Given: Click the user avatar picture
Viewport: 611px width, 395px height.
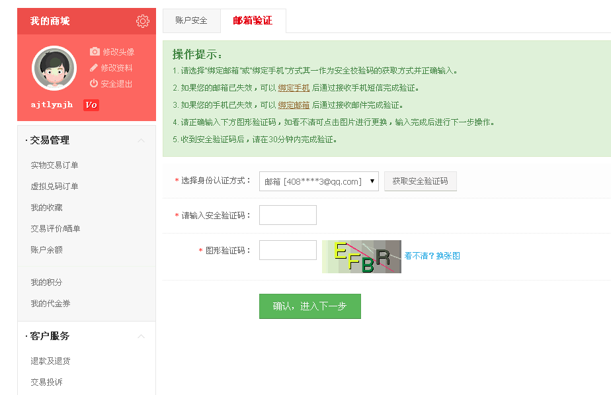Looking at the screenshot, I should (x=54, y=68).
